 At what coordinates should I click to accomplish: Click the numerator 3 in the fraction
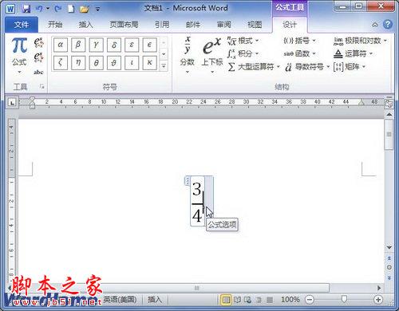click(197, 189)
